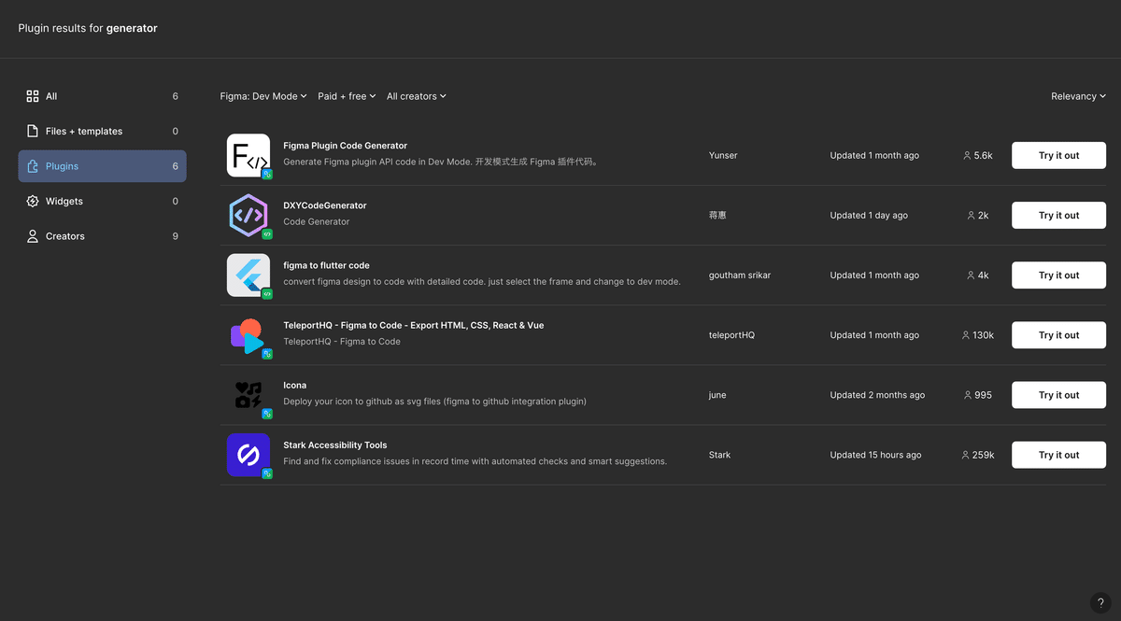Select the Creators tab
Image resolution: width=1121 pixels, height=621 pixels.
(102, 236)
